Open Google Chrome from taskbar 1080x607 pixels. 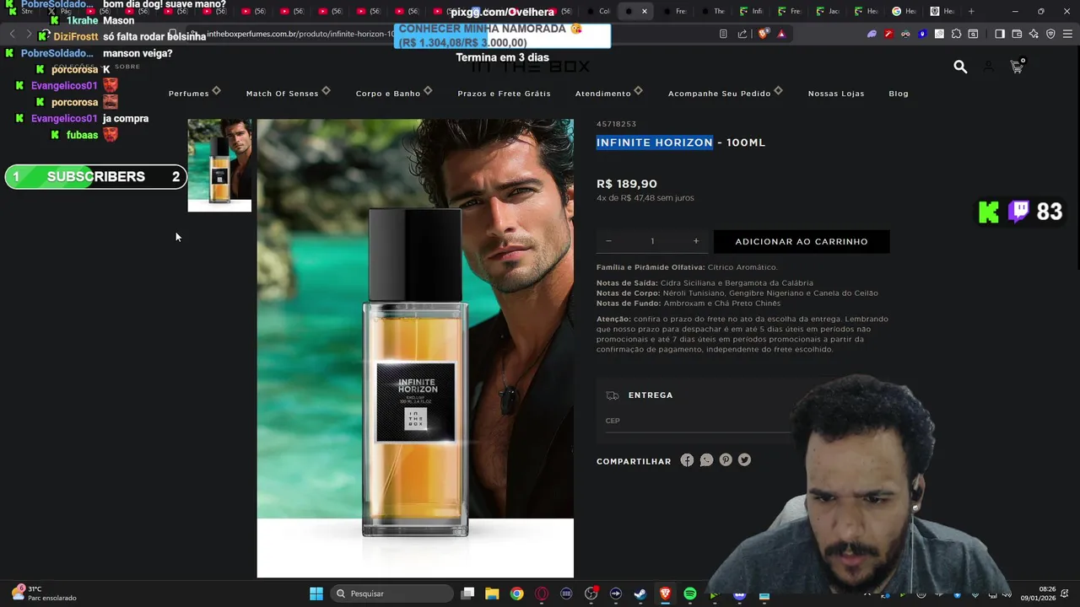(516, 594)
